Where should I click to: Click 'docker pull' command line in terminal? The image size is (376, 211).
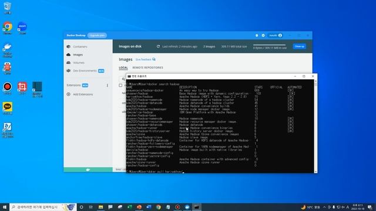(x=155, y=172)
